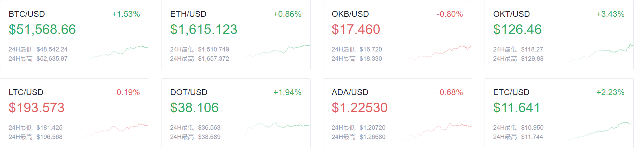The height and width of the screenshot is (150, 634).
Task: Click the +1.53% change on BTC/USD
Action: (126, 14)
